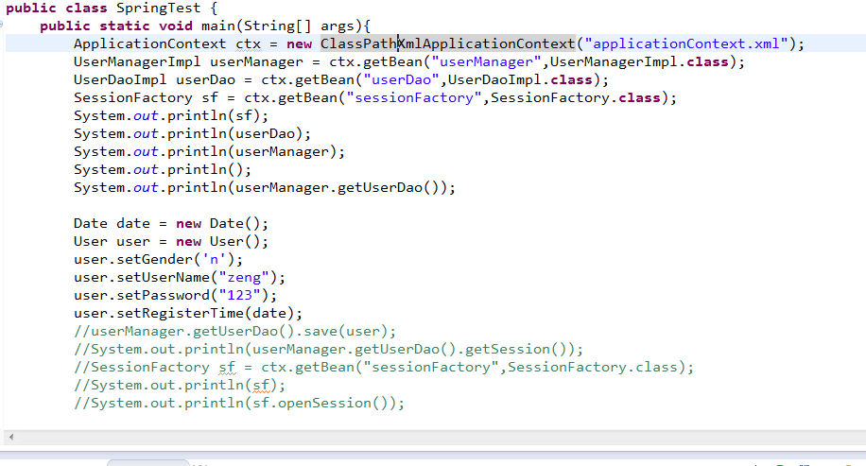The height and width of the screenshot is (466, 866).
Task: Click the "applicationContext.xml" string literal
Action: [686, 43]
